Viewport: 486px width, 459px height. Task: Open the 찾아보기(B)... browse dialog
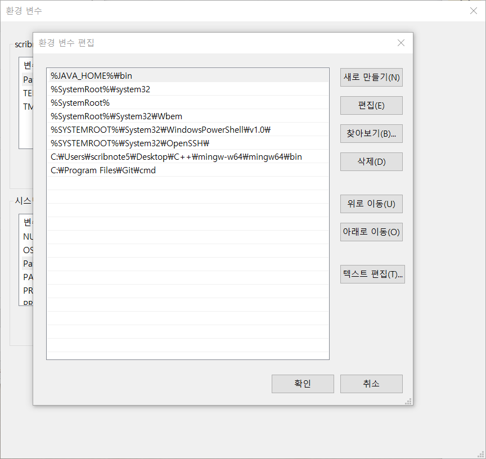point(371,134)
